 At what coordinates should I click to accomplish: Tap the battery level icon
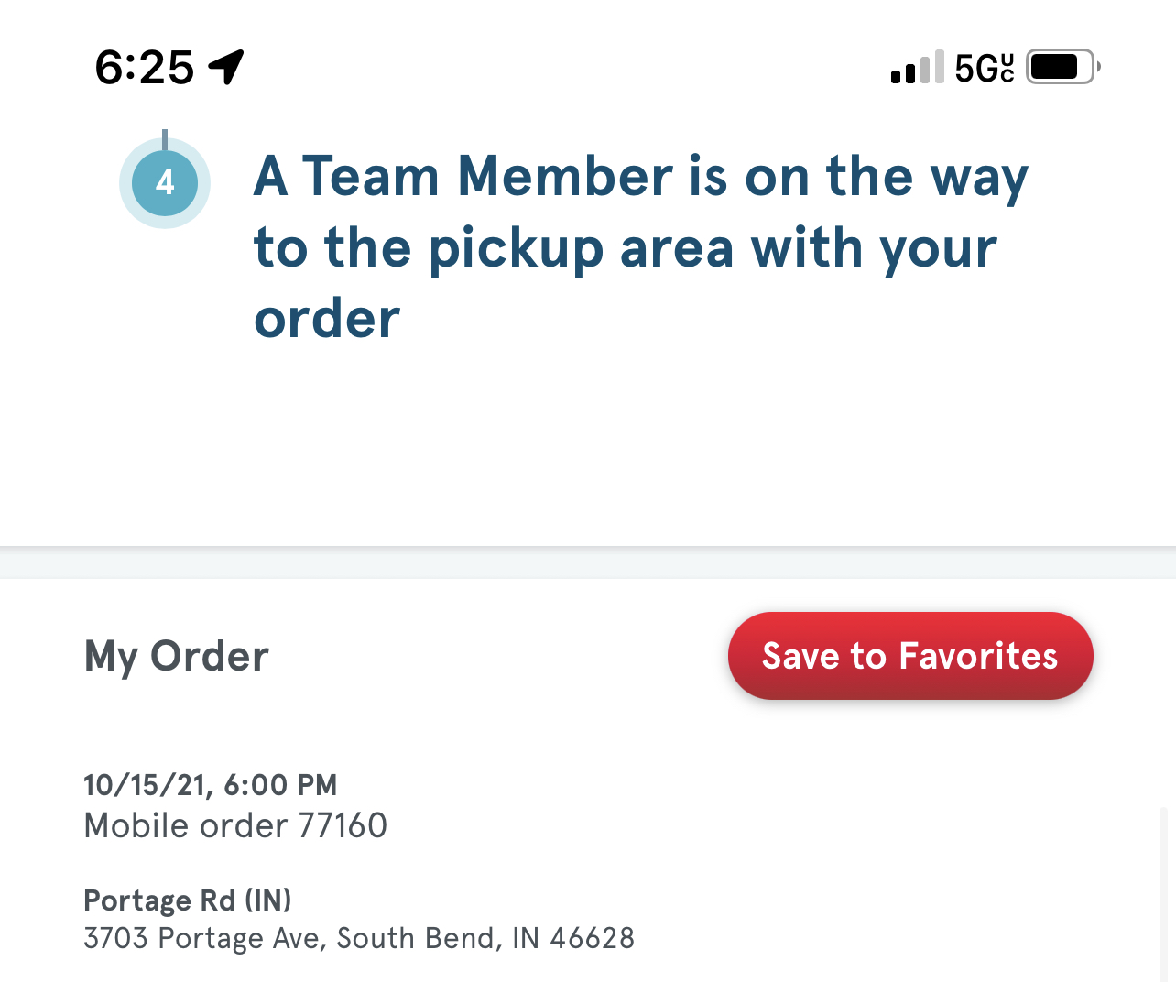point(1061,67)
